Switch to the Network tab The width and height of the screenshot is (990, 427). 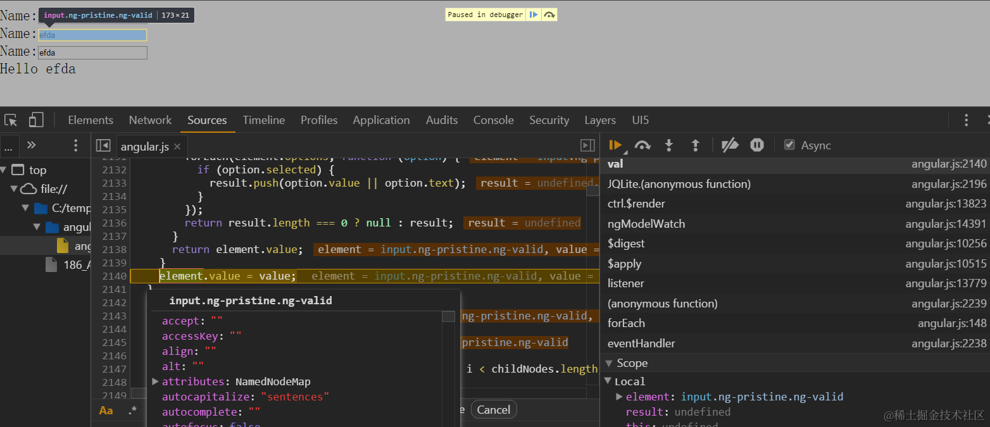point(150,120)
